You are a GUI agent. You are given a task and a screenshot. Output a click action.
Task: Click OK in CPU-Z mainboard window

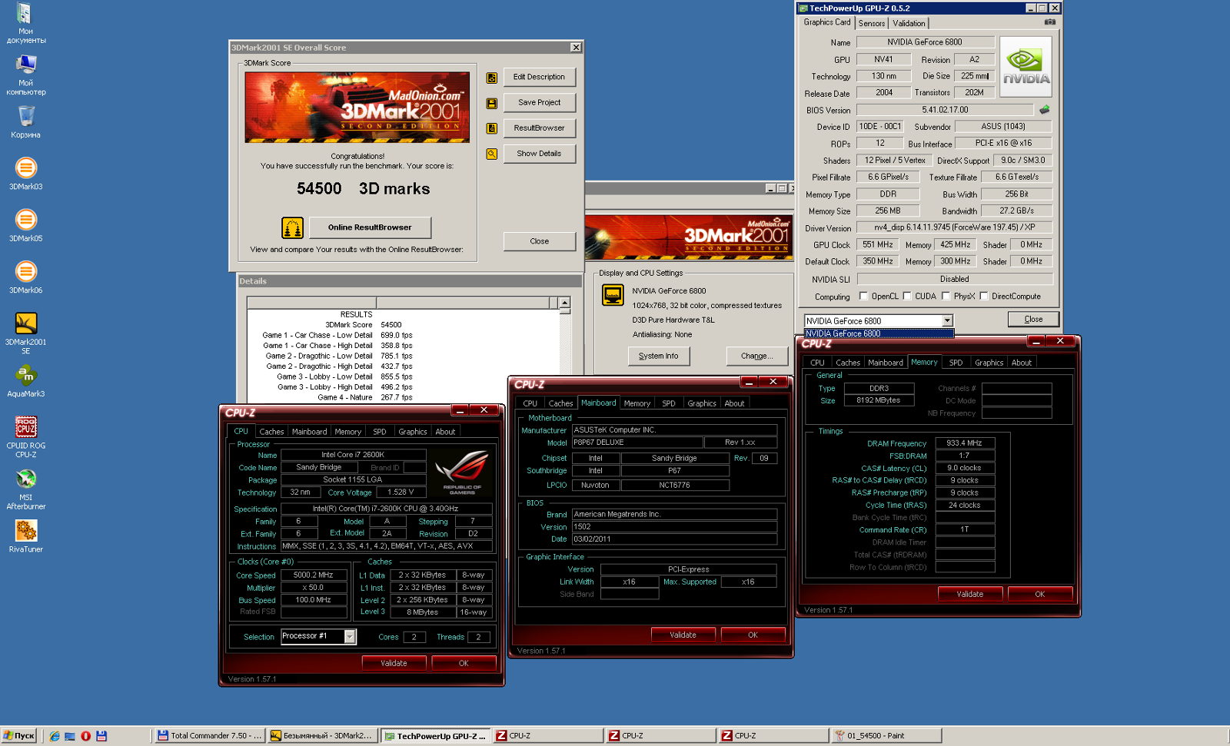(753, 635)
